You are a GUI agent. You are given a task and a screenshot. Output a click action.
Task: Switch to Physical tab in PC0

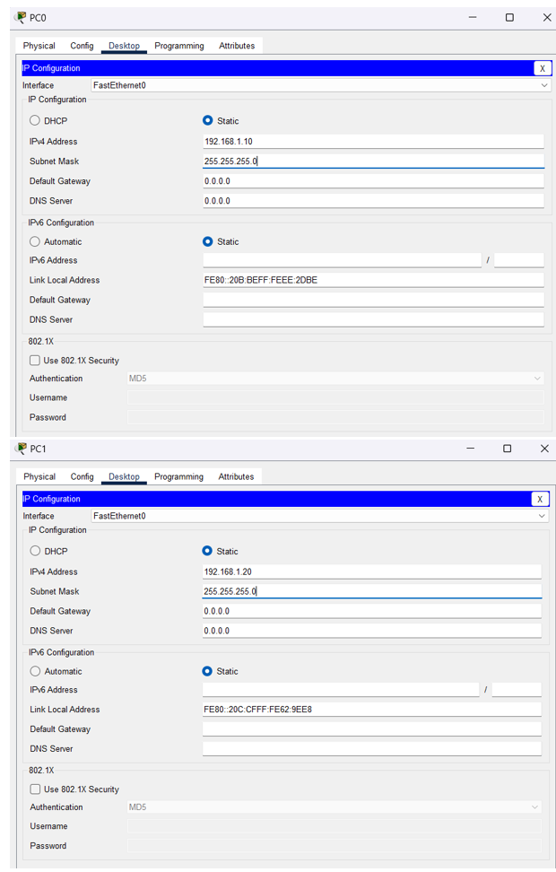(x=39, y=46)
